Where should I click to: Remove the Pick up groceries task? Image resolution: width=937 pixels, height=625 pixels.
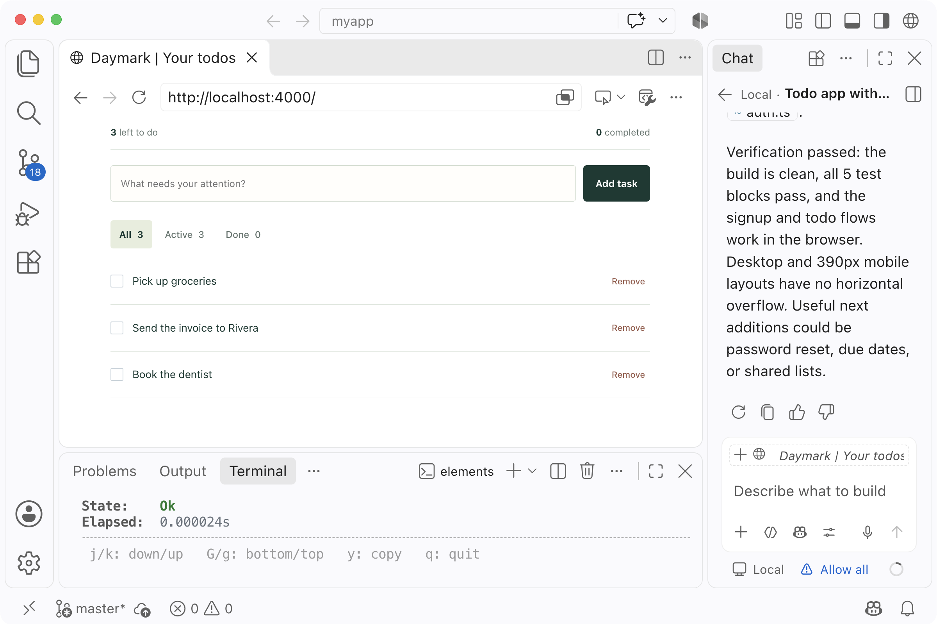pyautogui.click(x=628, y=281)
